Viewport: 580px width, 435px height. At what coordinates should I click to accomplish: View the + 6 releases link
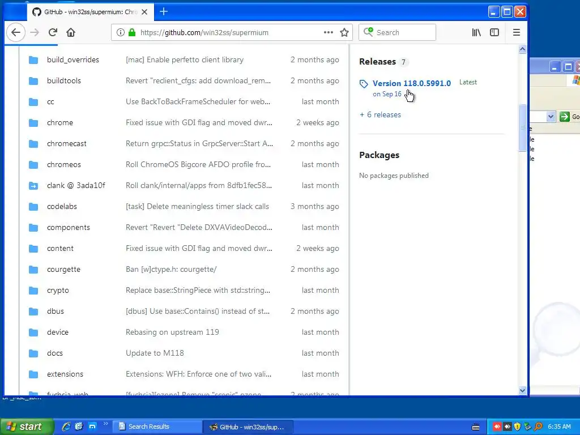pos(380,114)
